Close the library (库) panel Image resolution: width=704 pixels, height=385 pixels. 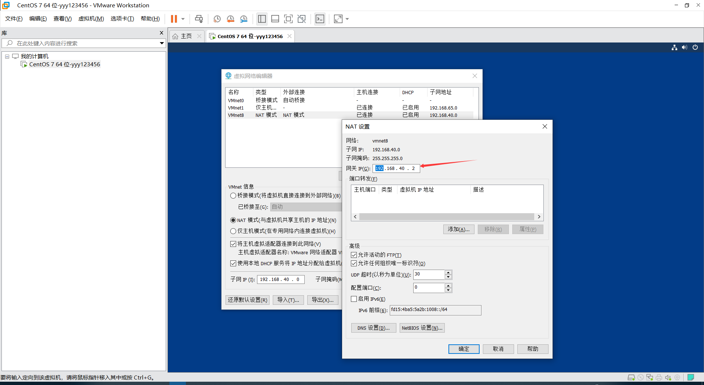click(161, 33)
